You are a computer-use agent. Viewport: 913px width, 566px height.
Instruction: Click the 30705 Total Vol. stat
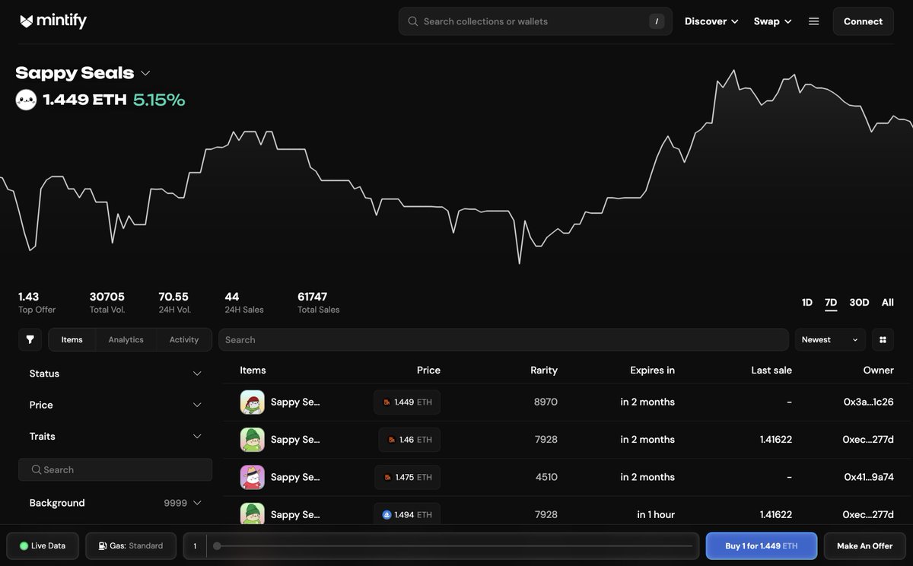pos(107,302)
